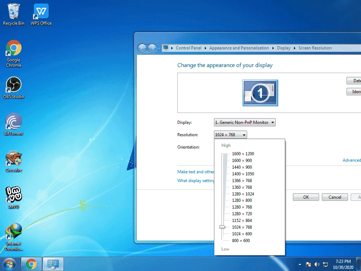Choose 1600 × 900 resolution

click(x=242, y=161)
